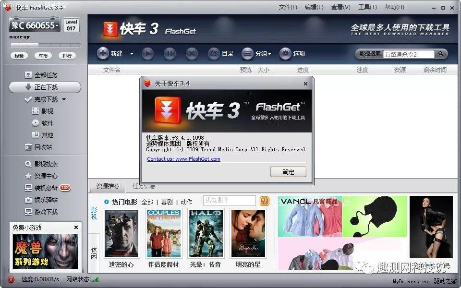This screenshot has height=288, width=461.
Task: Click the 排行 button
Action: (x=67, y=56)
